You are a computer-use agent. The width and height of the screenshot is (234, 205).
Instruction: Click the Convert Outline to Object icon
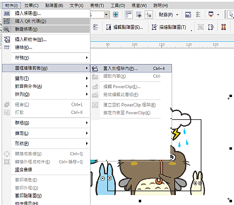pyautogui.click(x=7, y=162)
